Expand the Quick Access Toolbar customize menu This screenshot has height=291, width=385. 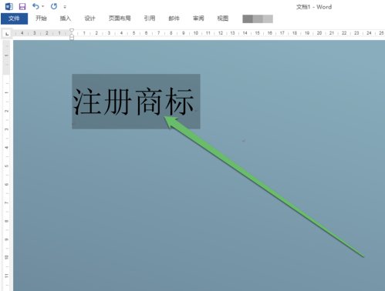[x=65, y=7]
